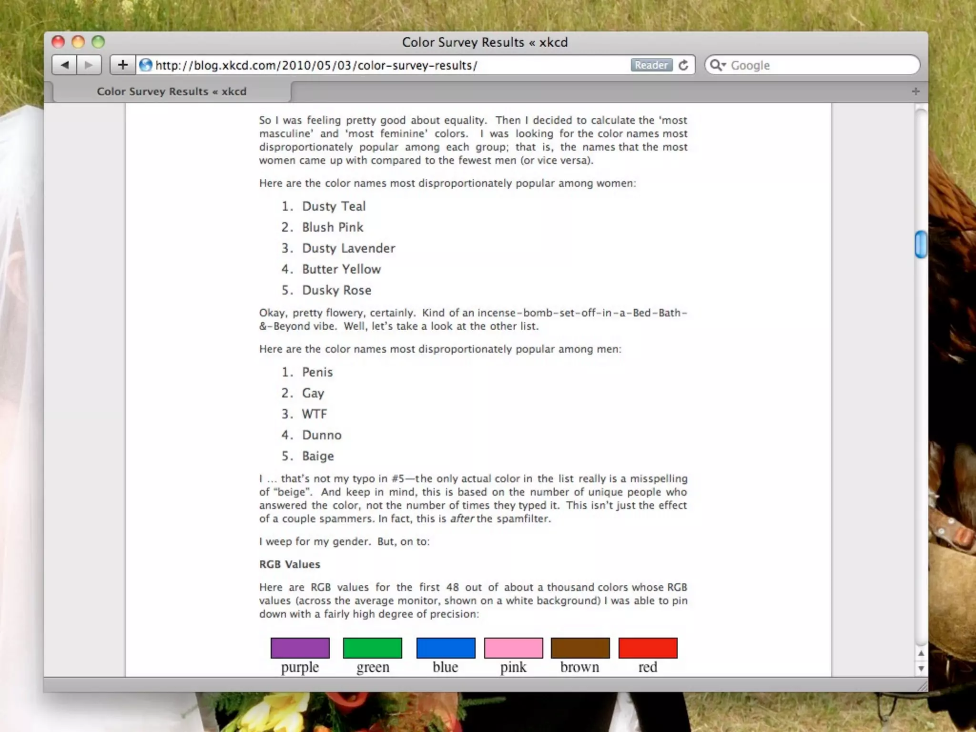
Task: Focus the Google search field
Action: click(x=820, y=65)
